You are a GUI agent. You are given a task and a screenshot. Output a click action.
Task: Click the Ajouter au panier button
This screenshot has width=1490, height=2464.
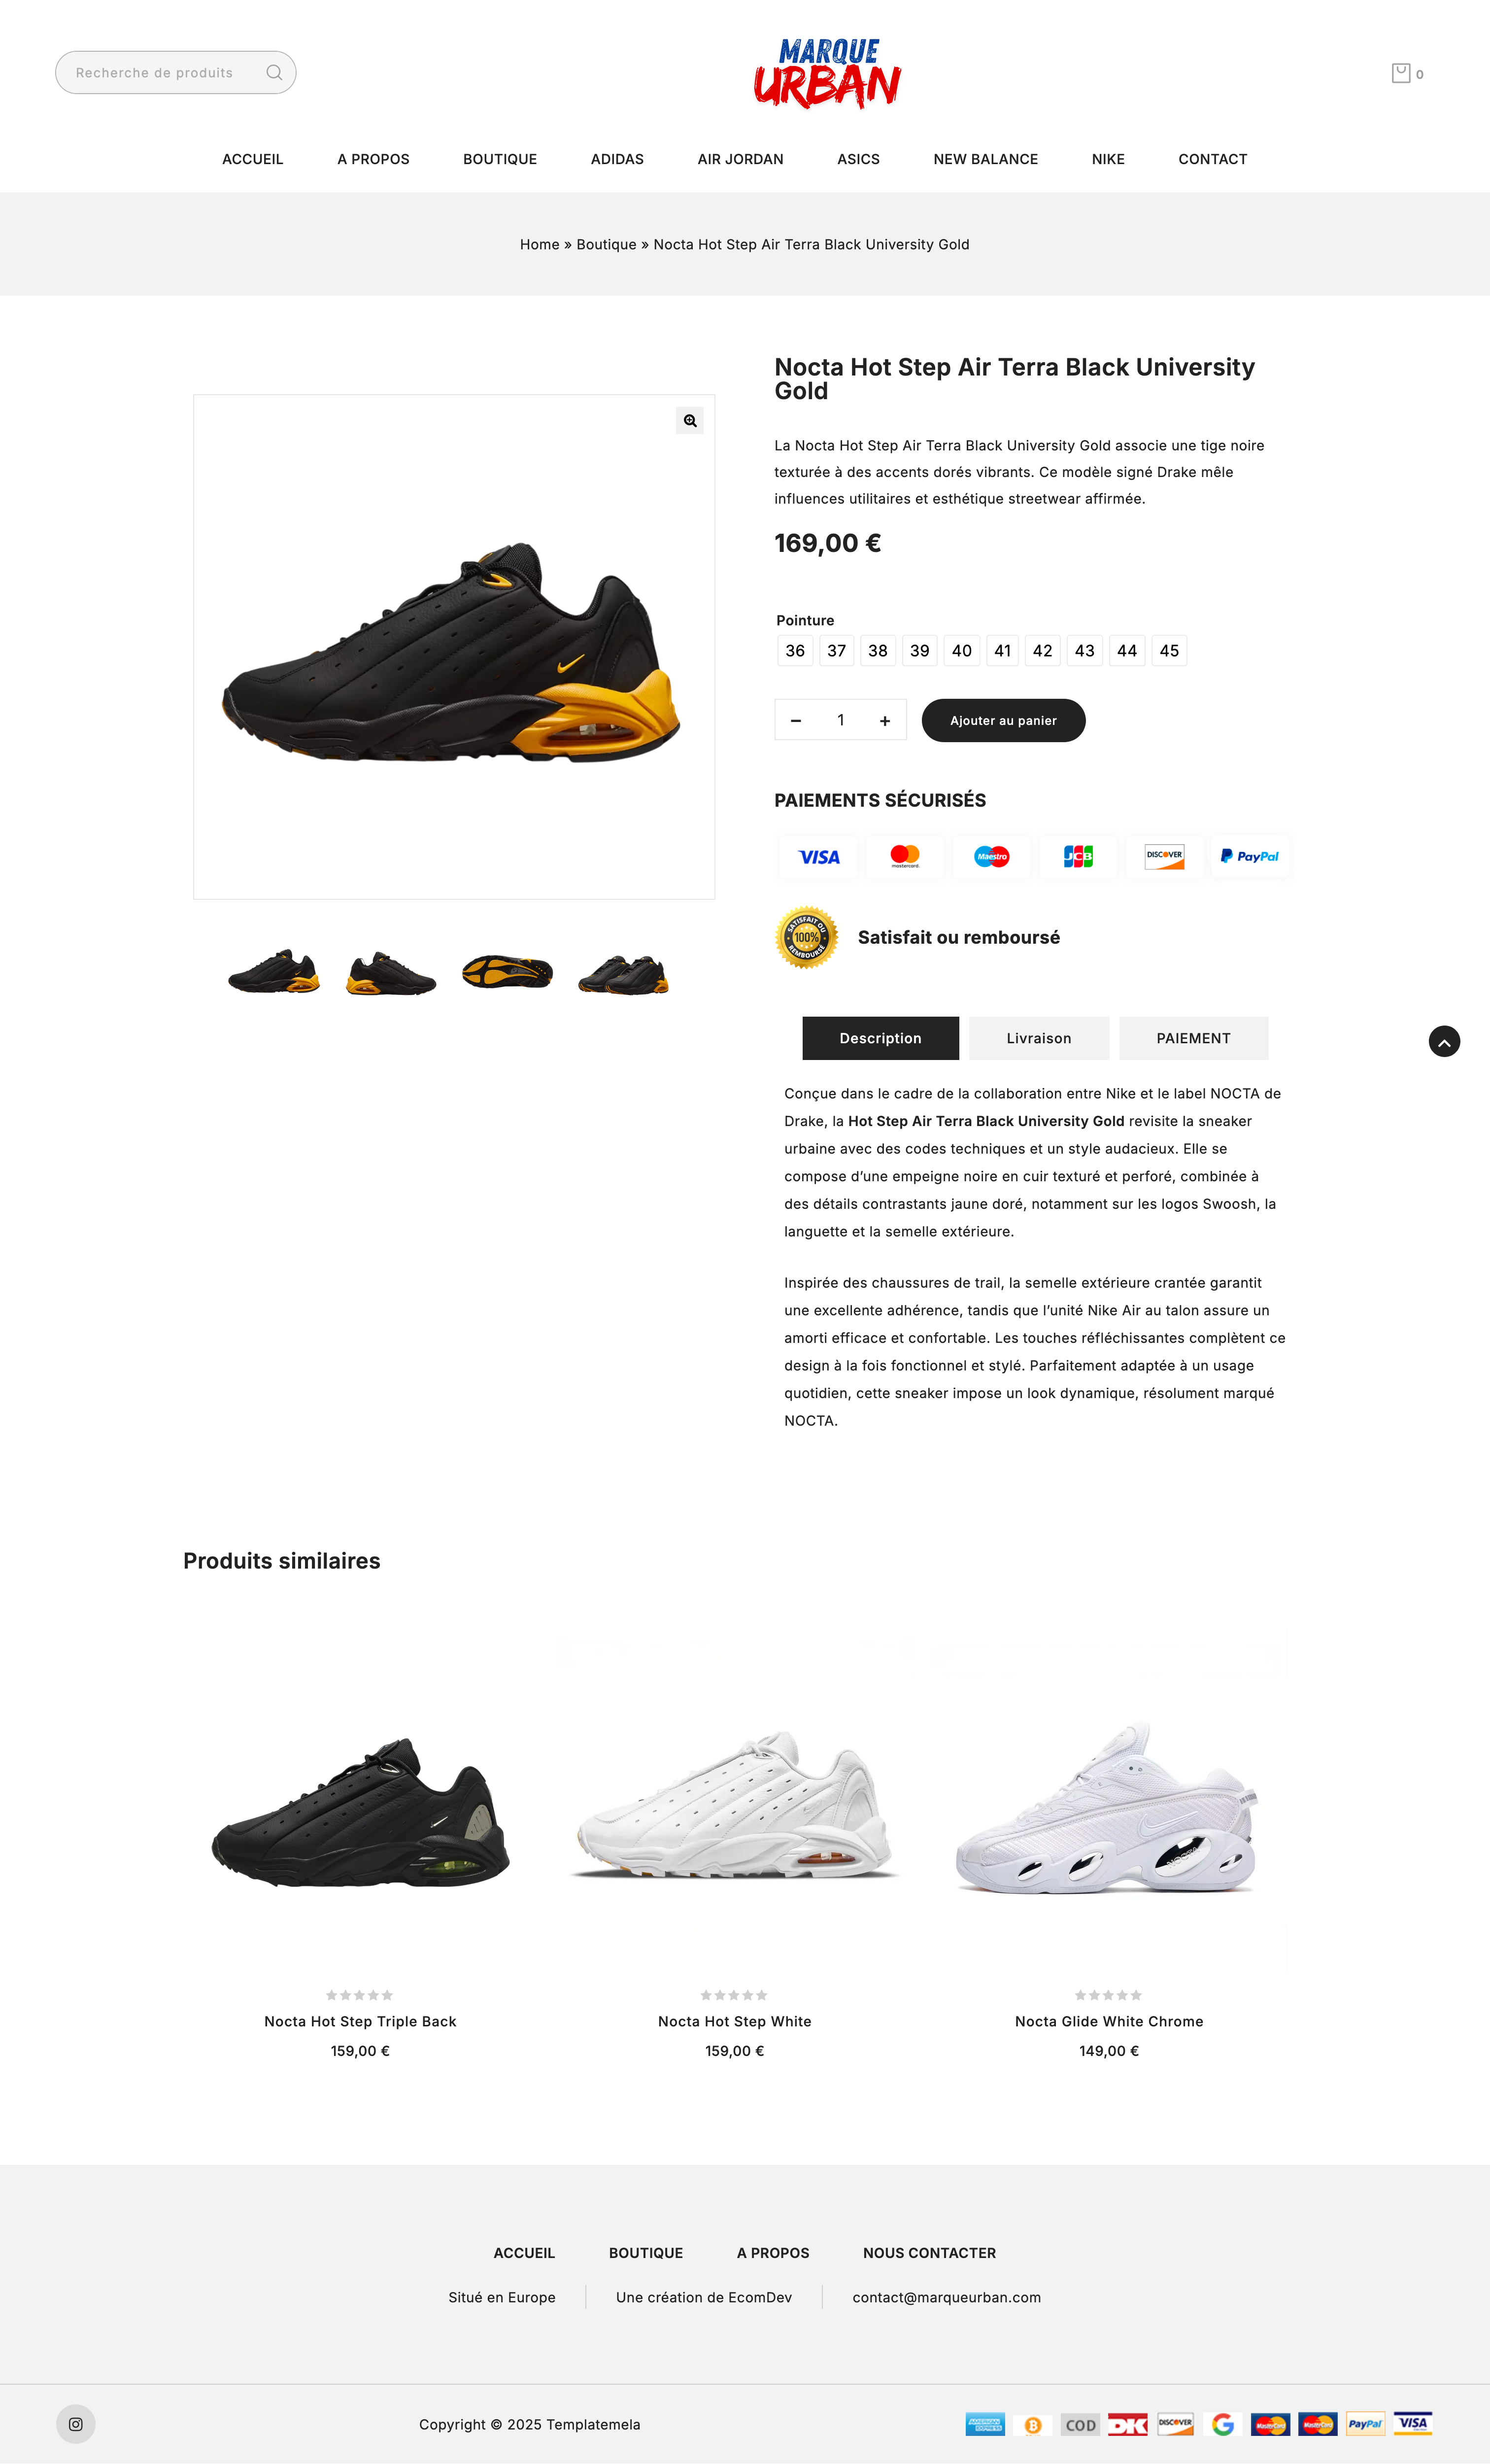[1003, 721]
